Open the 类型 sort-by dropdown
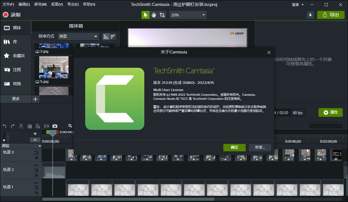 coord(78,36)
